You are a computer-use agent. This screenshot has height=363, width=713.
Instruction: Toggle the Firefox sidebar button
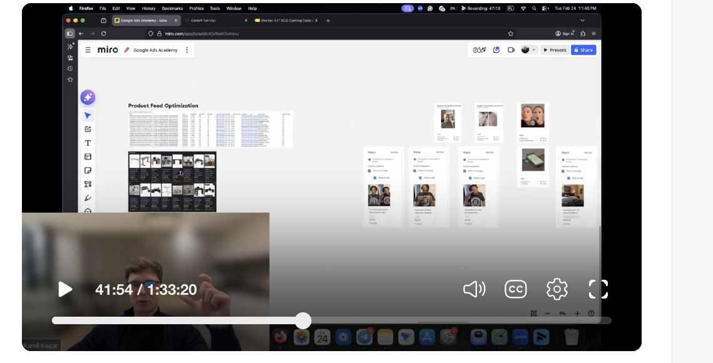pyautogui.click(x=69, y=34)
